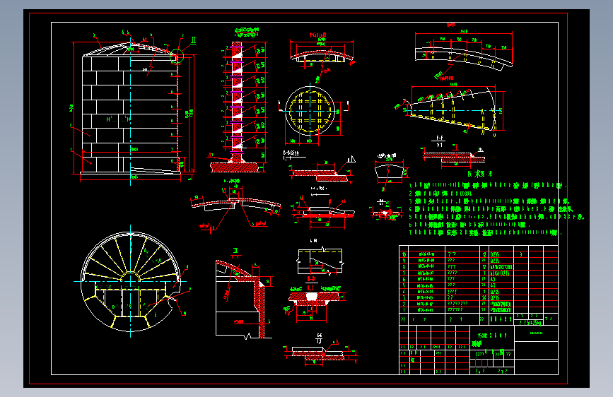Select the rectangular plate view with break line
This screenshot has width=613, height=397.
[x=320, y=261]
